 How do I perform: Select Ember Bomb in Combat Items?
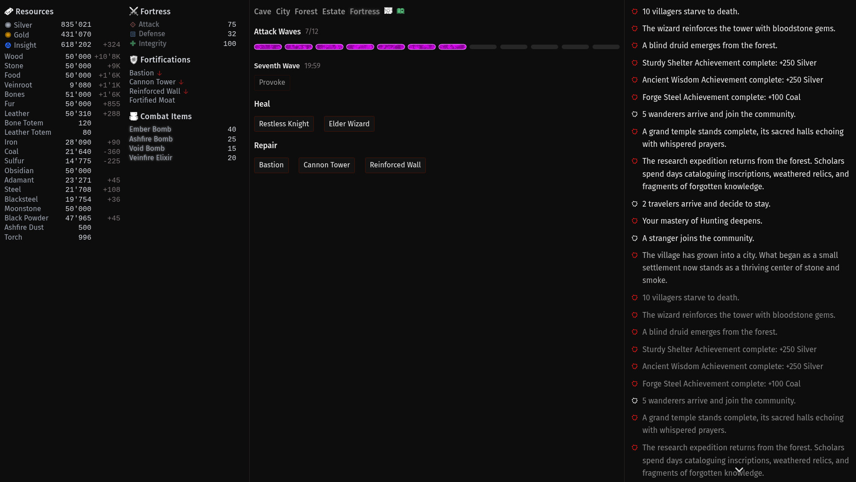tap(150, 129)
